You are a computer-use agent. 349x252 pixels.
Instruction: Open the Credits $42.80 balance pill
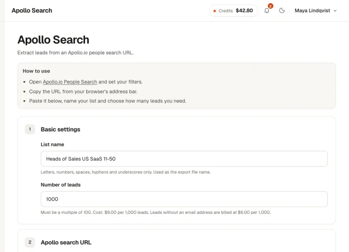[x=233, y=11]
